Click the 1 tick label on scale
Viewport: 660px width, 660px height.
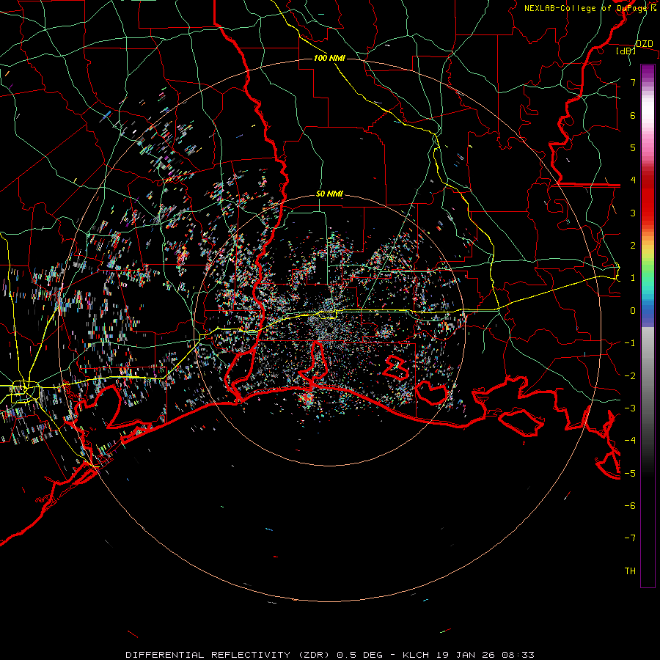tap(633, 278)
